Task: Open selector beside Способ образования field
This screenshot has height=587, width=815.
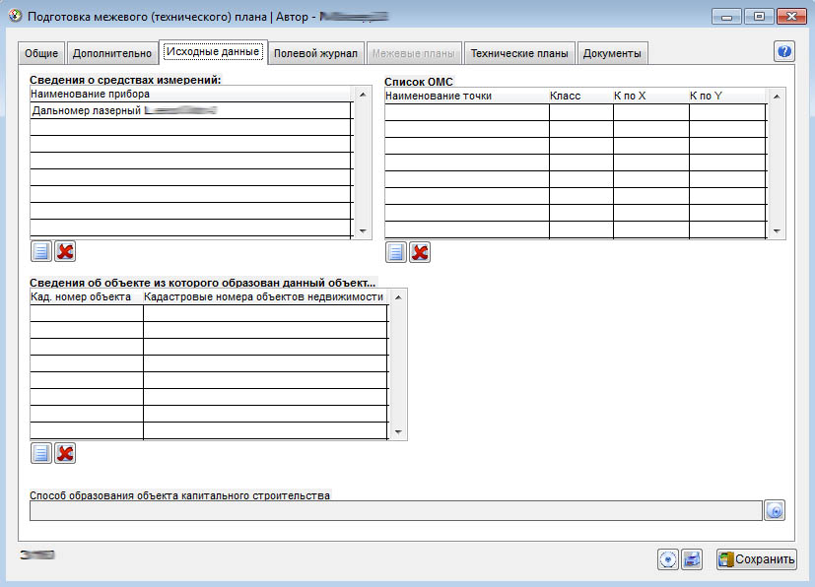Action: click(x=775, y=510)
